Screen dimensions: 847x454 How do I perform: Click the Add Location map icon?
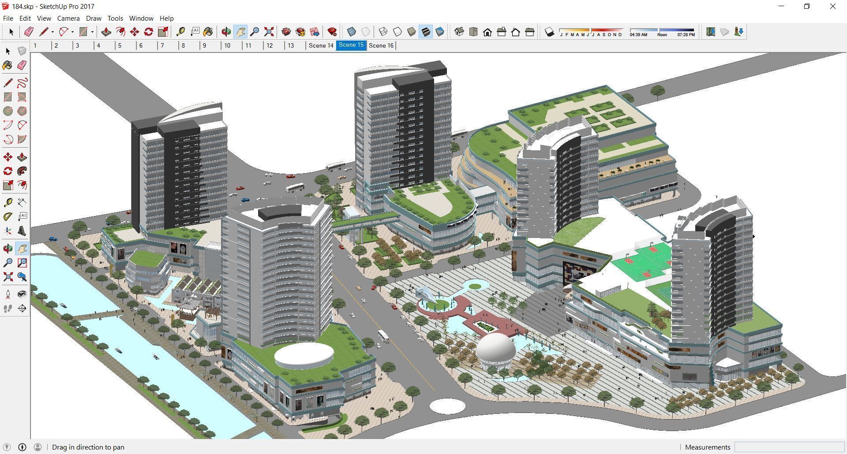(710, 32)
